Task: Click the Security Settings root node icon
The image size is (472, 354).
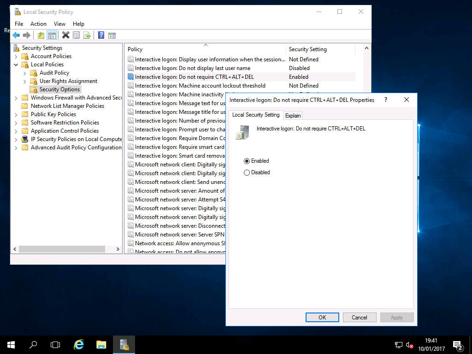Action: (x=17, y=48)
